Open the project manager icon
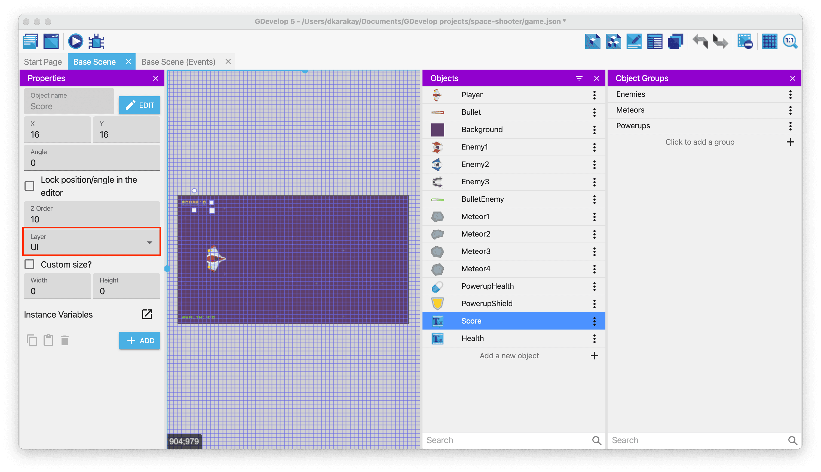The image size is (821, 472). (x=30, y=42)
